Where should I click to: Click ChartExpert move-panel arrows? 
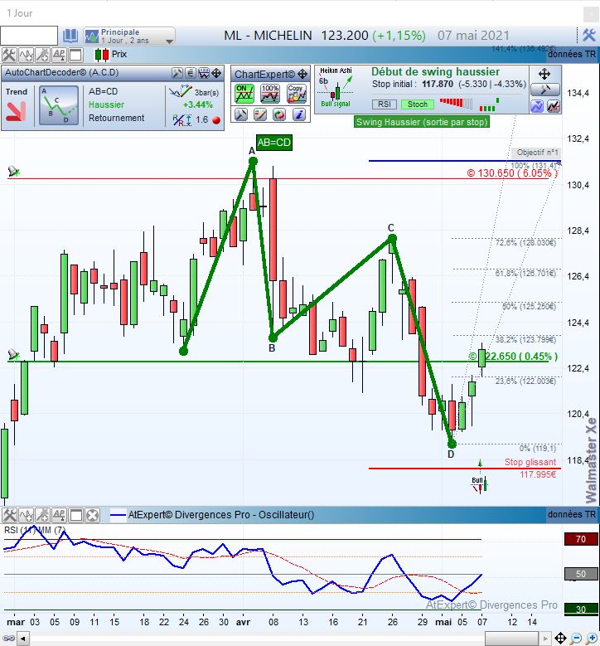pos(302,74)
